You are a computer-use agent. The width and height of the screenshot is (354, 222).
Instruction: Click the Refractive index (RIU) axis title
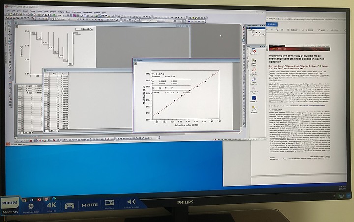click(x=186, y=125)
